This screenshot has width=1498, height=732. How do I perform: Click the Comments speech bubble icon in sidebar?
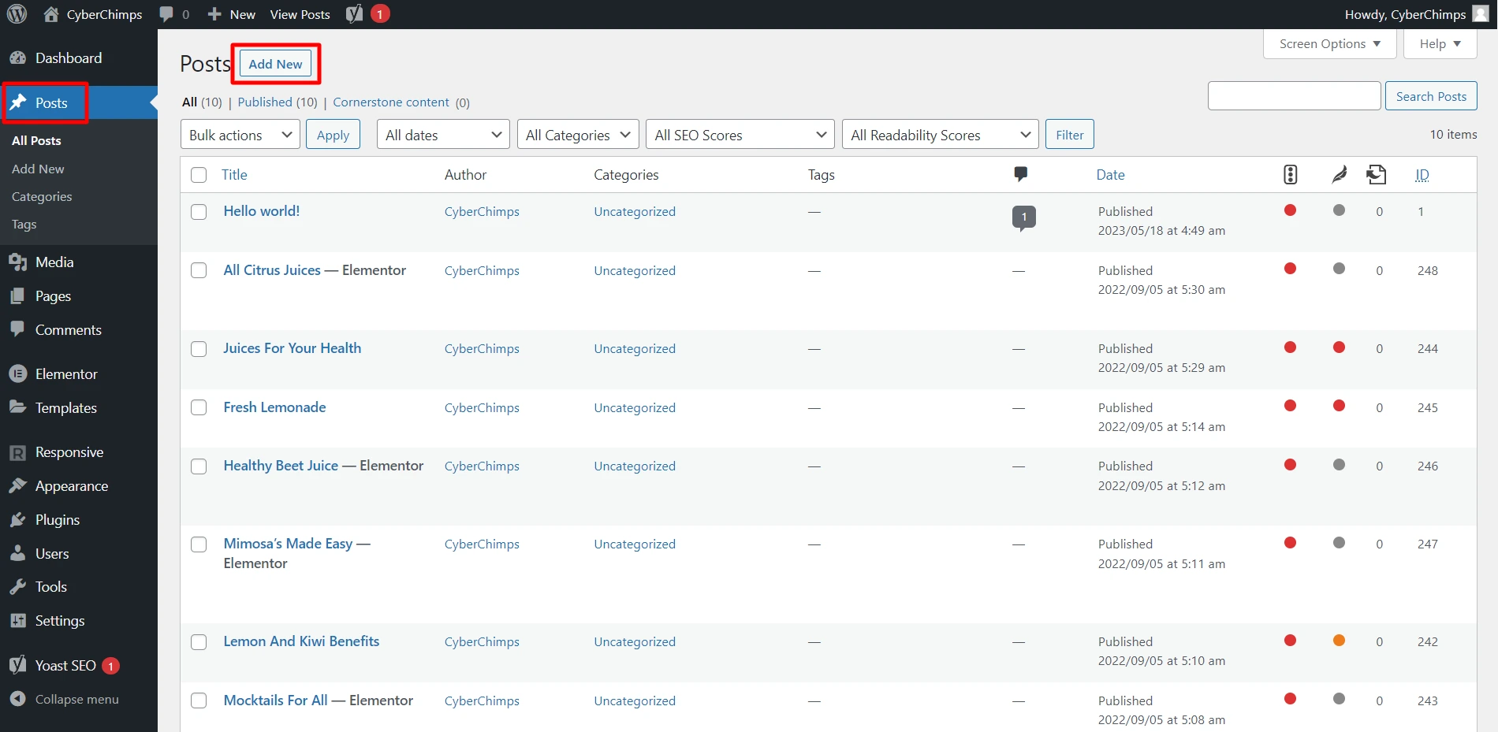tap(18, 330)
